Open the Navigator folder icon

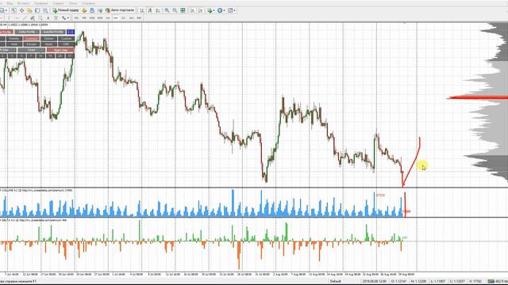[x=29, y=10]
